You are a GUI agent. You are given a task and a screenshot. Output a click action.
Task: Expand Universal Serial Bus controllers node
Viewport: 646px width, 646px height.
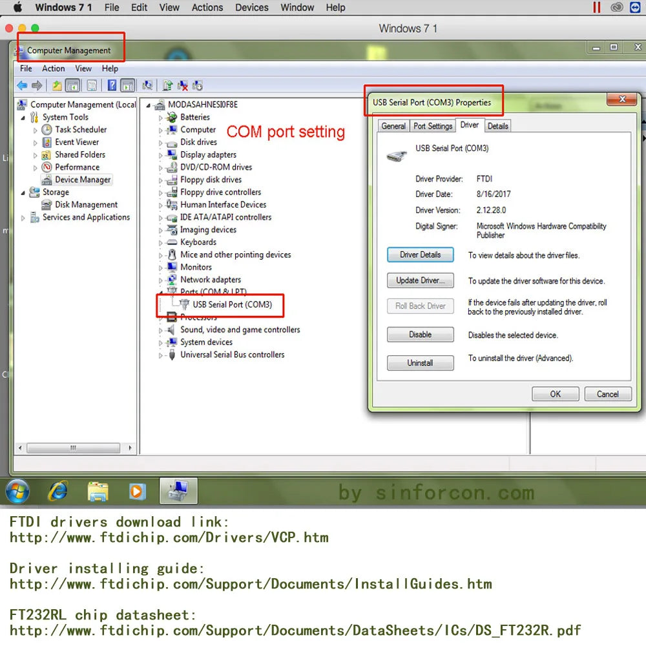coord(161,355)
